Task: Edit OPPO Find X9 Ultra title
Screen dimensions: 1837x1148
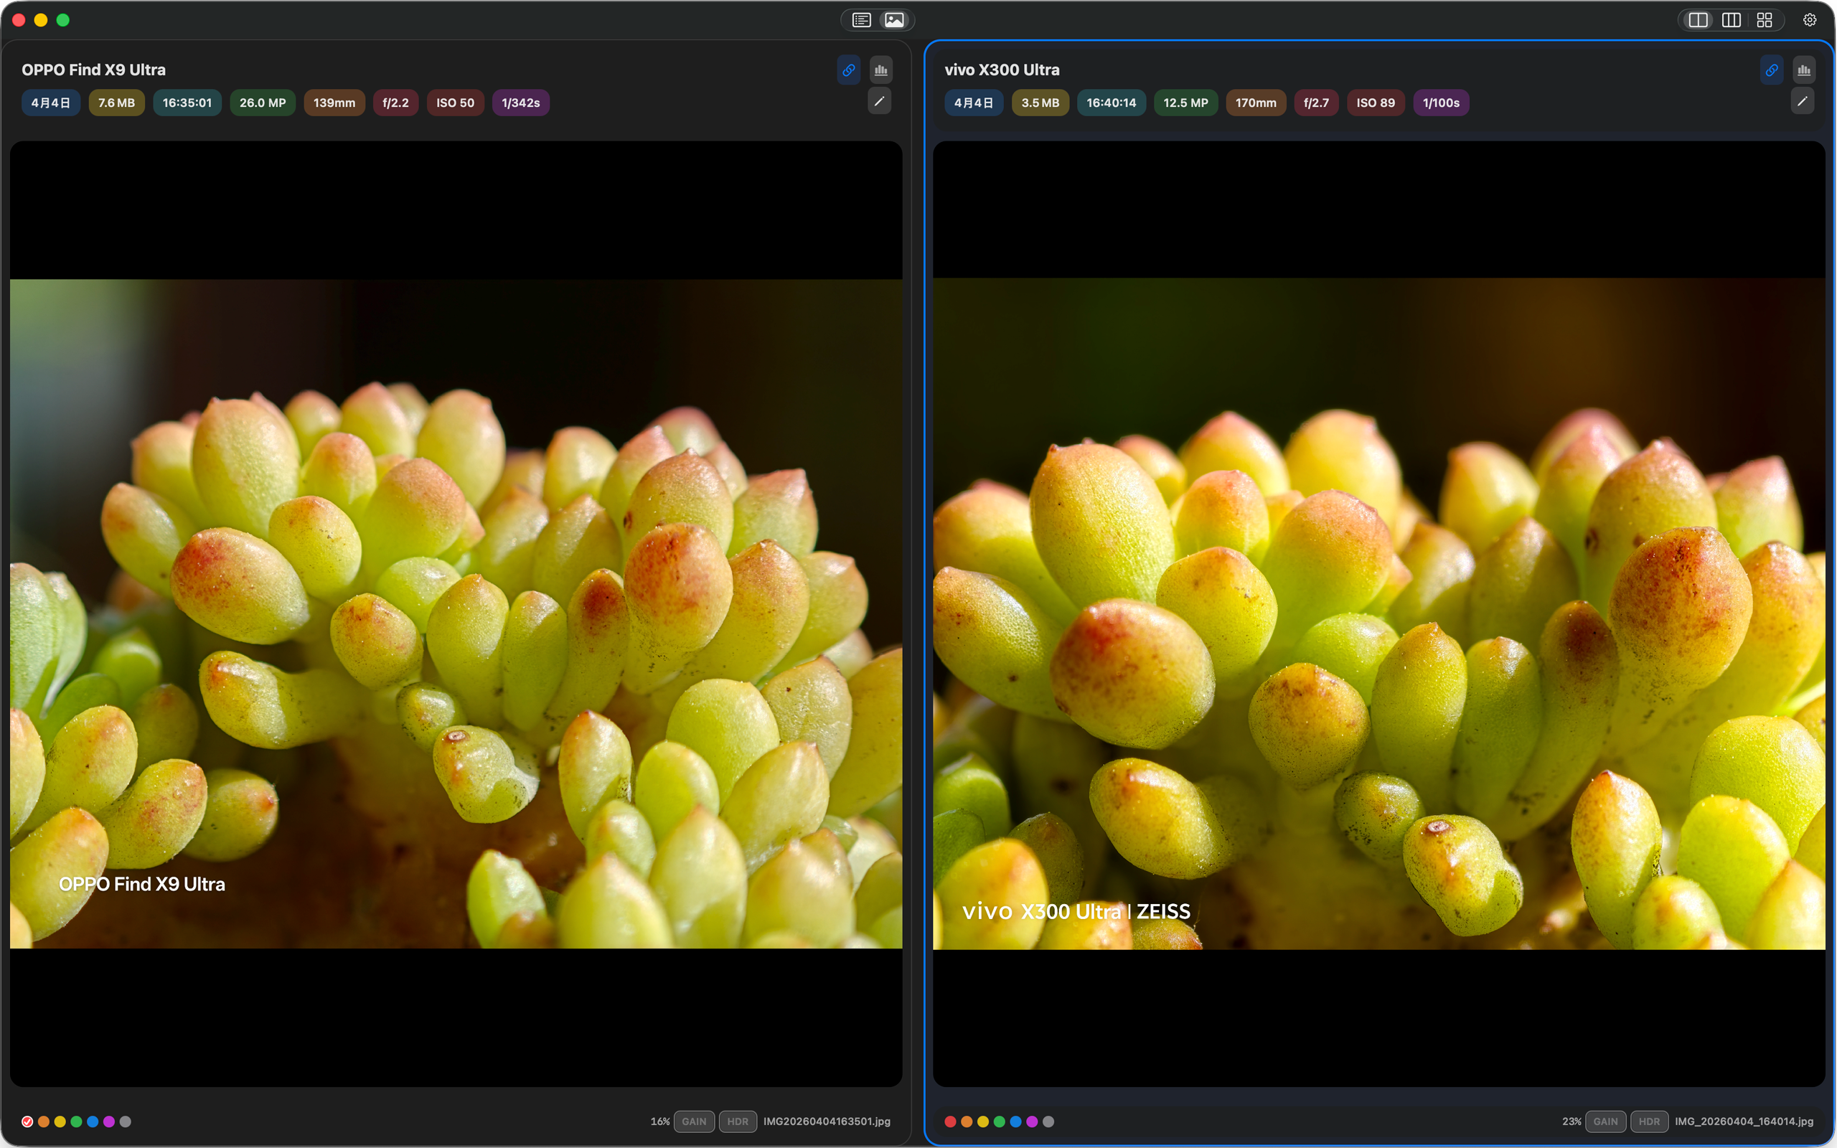Action: [x=879, y=101]
